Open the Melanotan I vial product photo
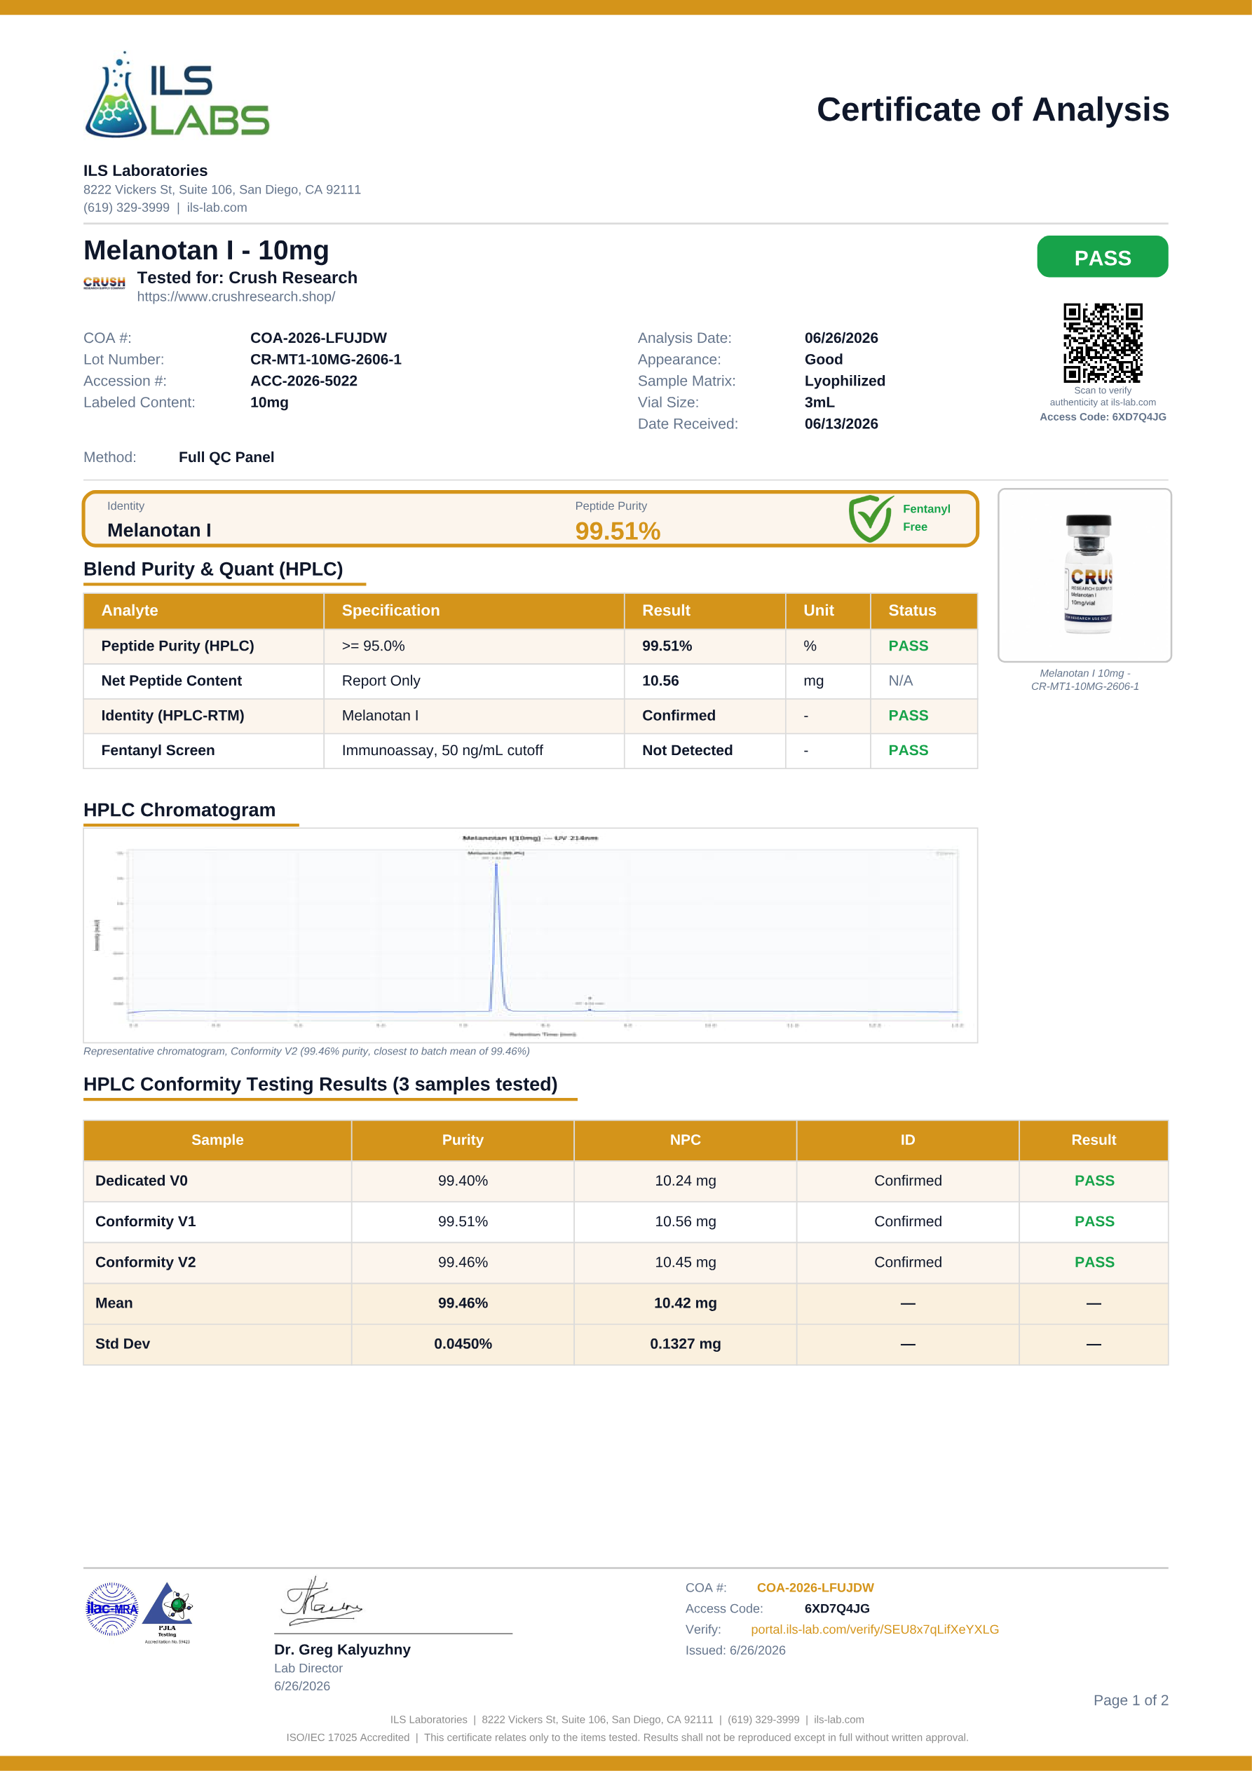Image resolution: width=1252 pixels, height=1771 pixels. coord(1084,575)
